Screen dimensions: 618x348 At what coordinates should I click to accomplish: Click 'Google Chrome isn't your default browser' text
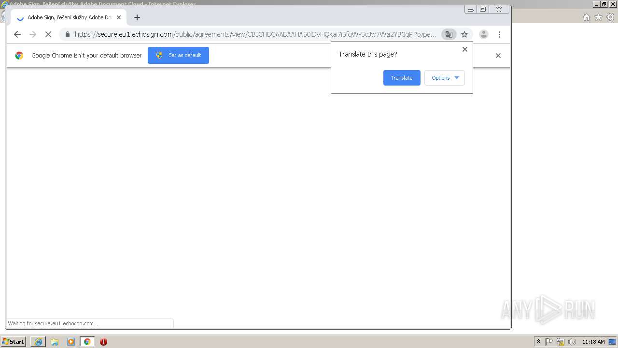coord(86,56)
